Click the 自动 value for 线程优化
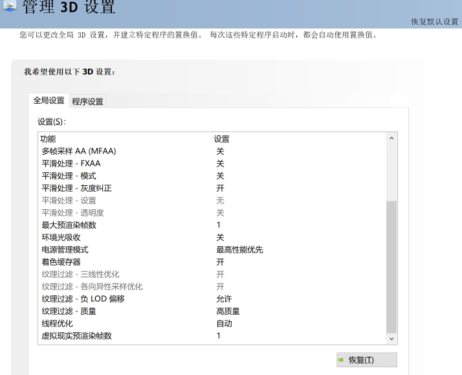Image resolution: width=462 pixels, height=375 pixels. click(x=225, y=324)
